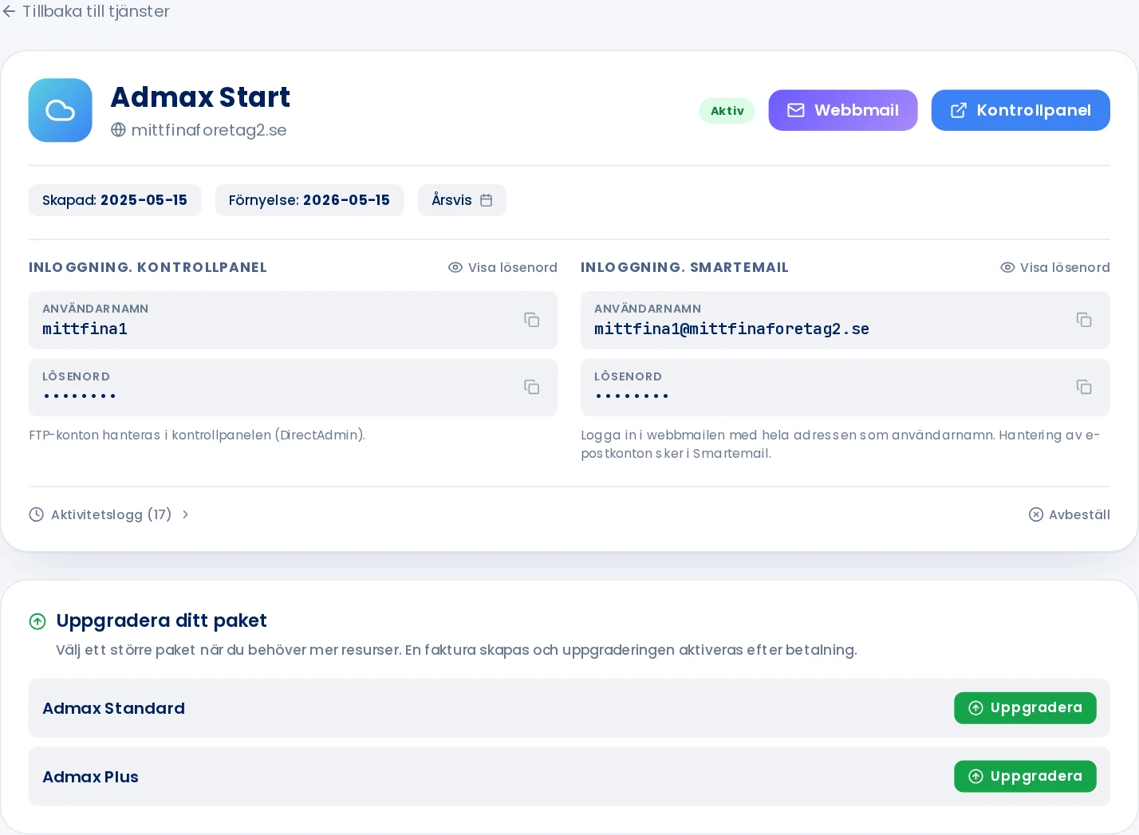The width and height of the screenshot is (1139, 835).
Task: Open the Webbmail button
Action: 843,110
